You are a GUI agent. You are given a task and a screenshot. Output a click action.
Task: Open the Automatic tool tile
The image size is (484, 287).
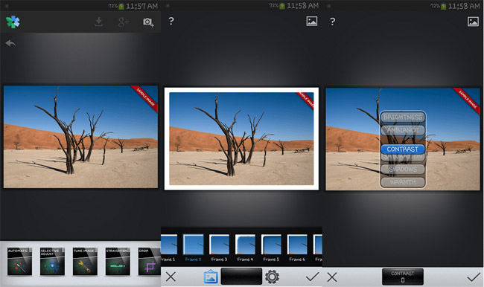pyautogui.click(x=20, y=262)
